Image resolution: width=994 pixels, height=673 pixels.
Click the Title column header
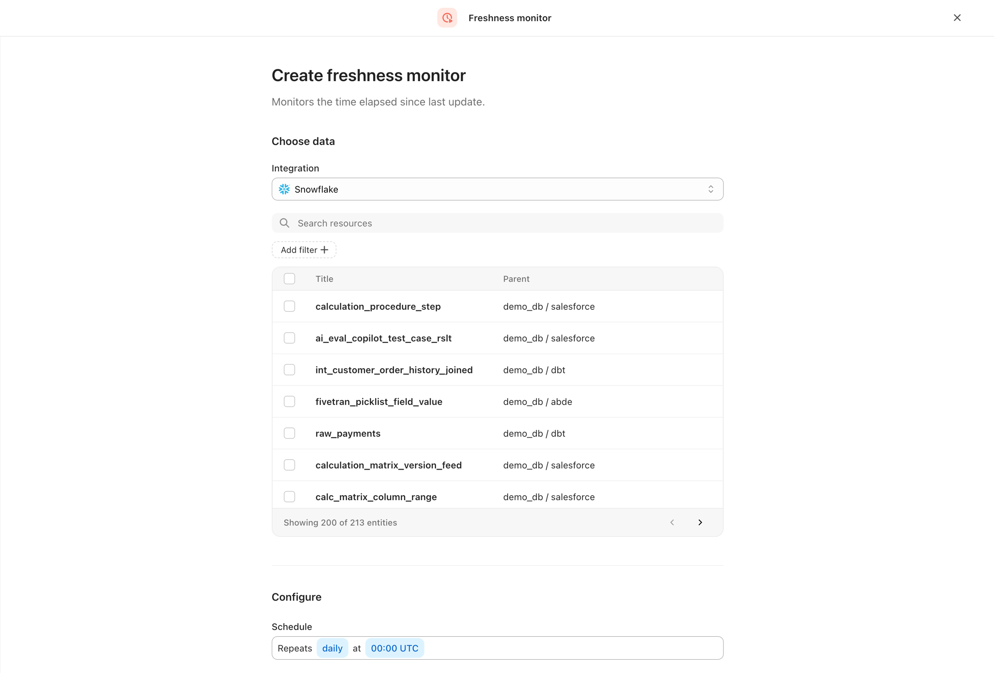324,279
